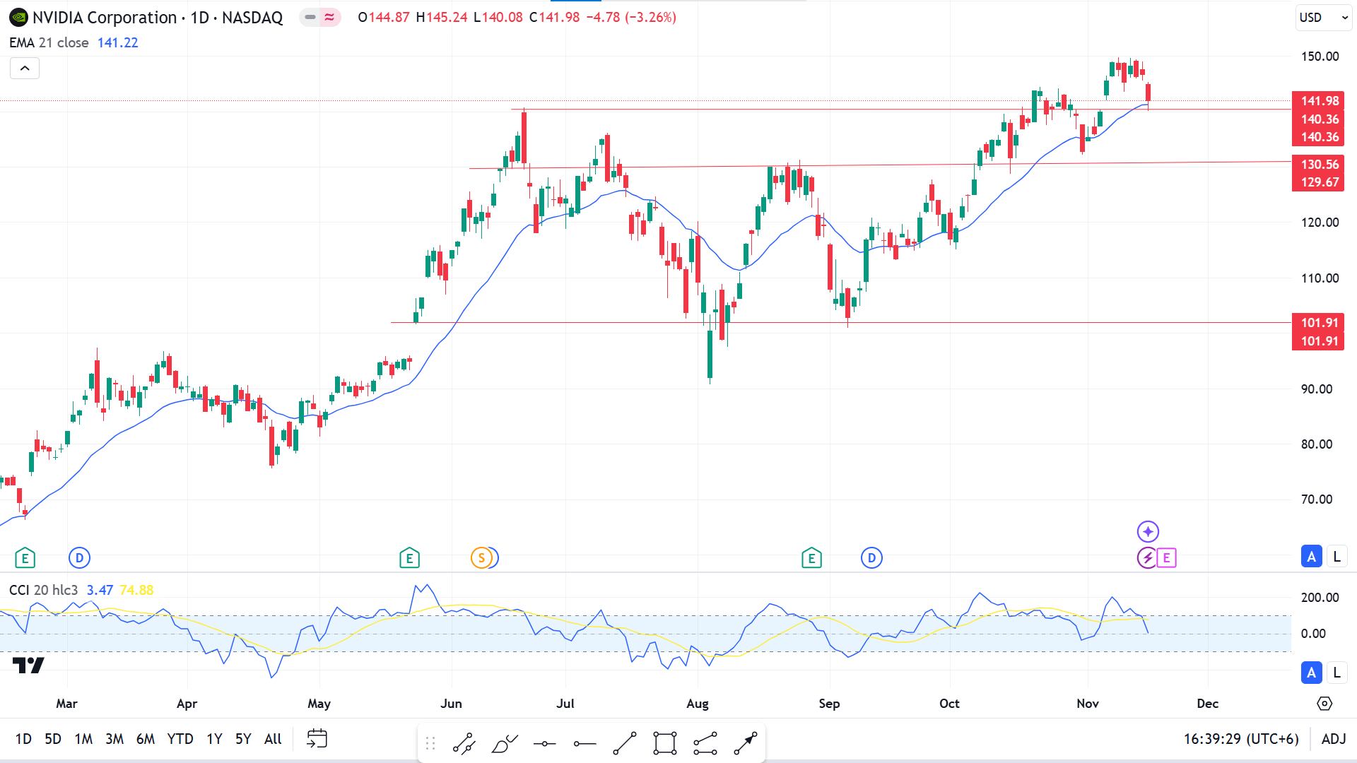This screenshot has height=763, width=1357.
Task: Toggle log scale L on CCI pane
Action: [x=1337, y=673]
